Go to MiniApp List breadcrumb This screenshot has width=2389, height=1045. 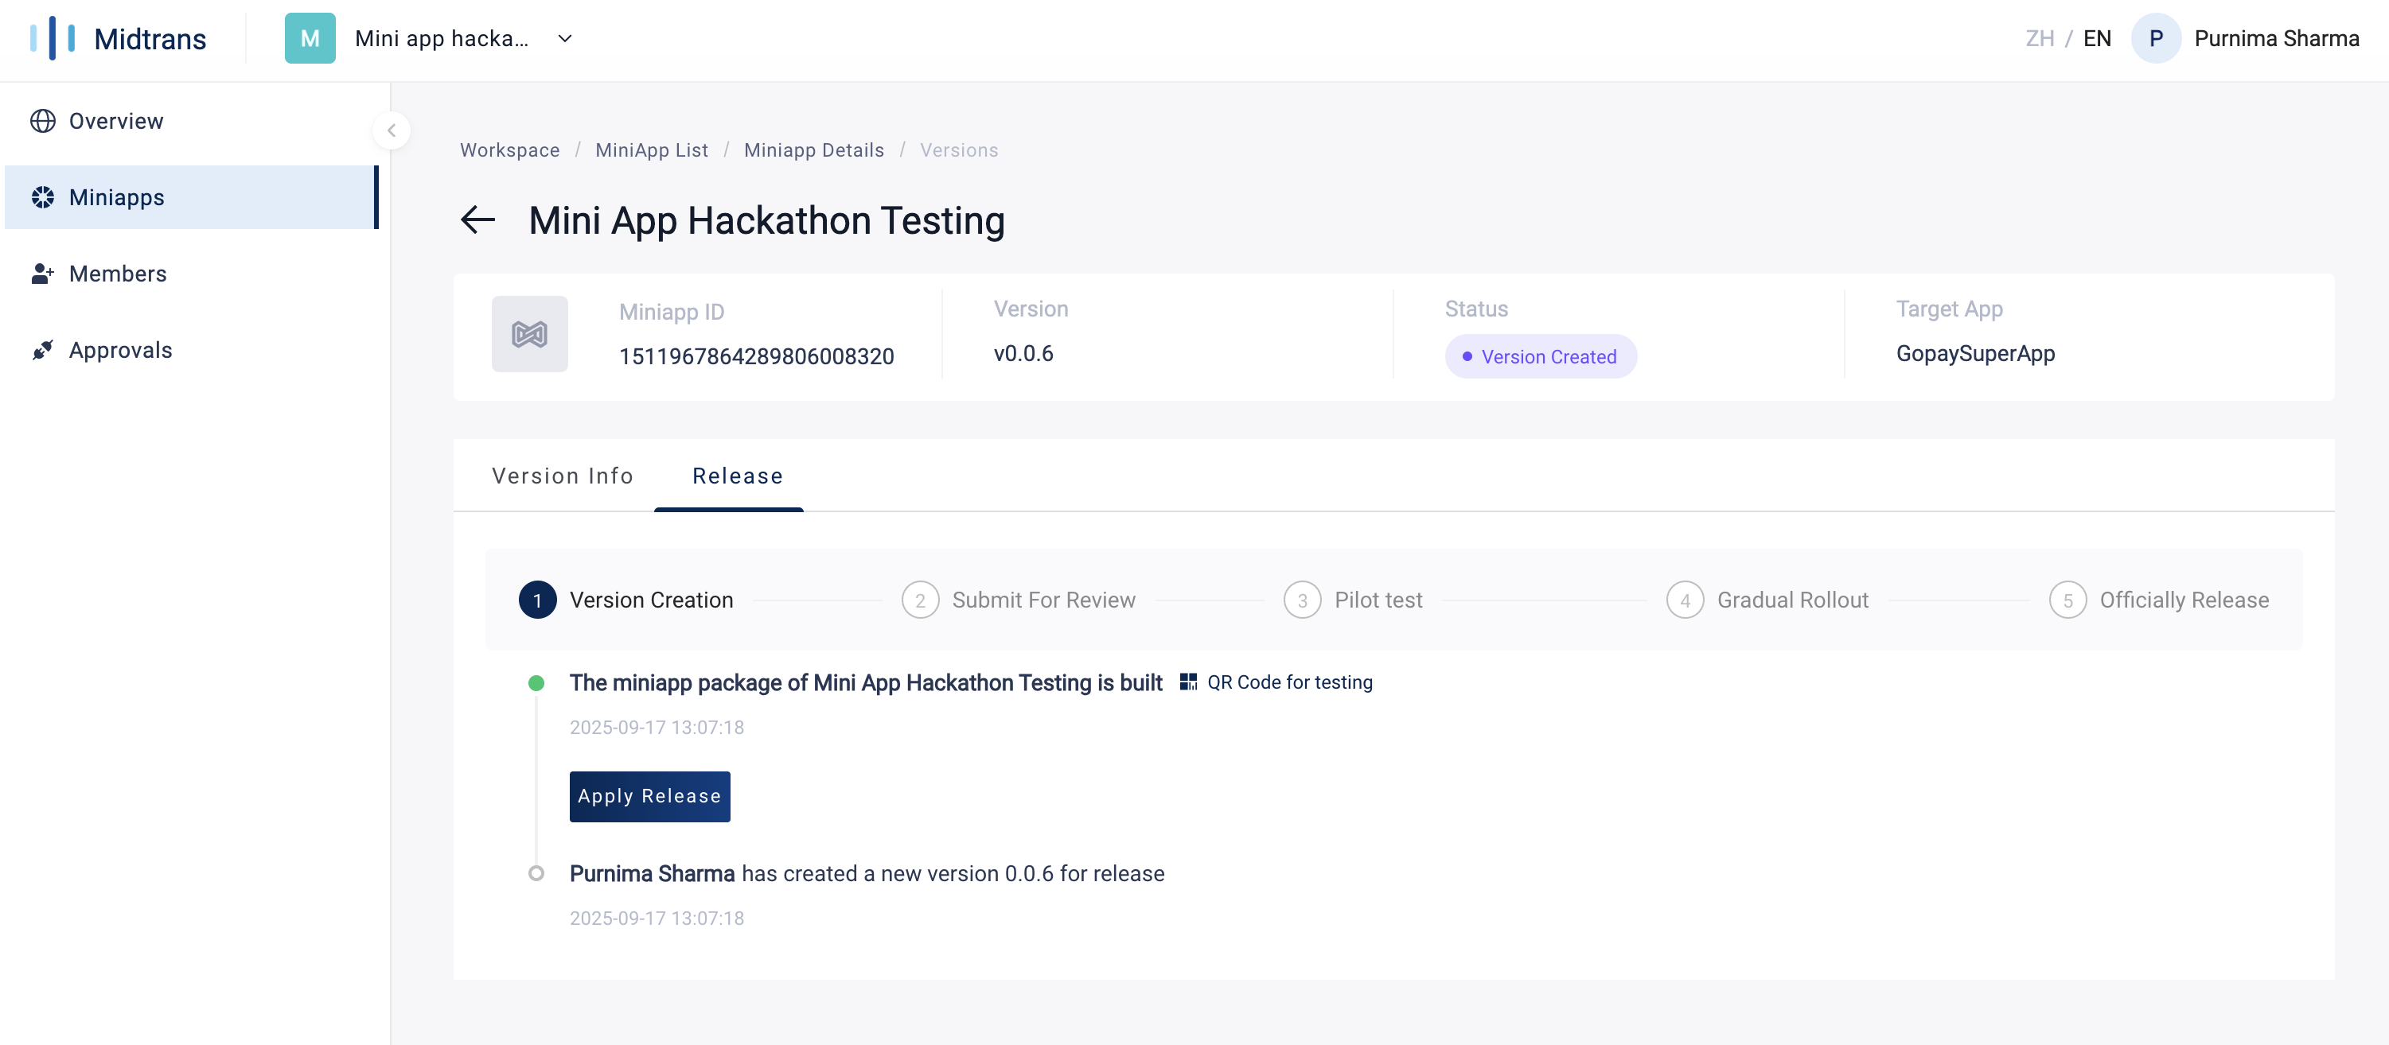point(651,150)
